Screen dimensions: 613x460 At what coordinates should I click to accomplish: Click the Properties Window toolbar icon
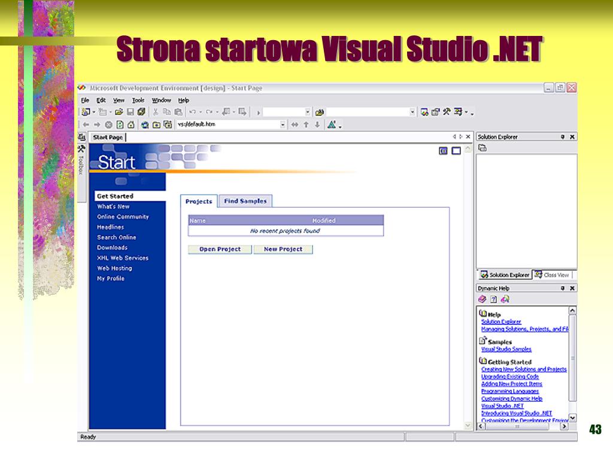436,112
